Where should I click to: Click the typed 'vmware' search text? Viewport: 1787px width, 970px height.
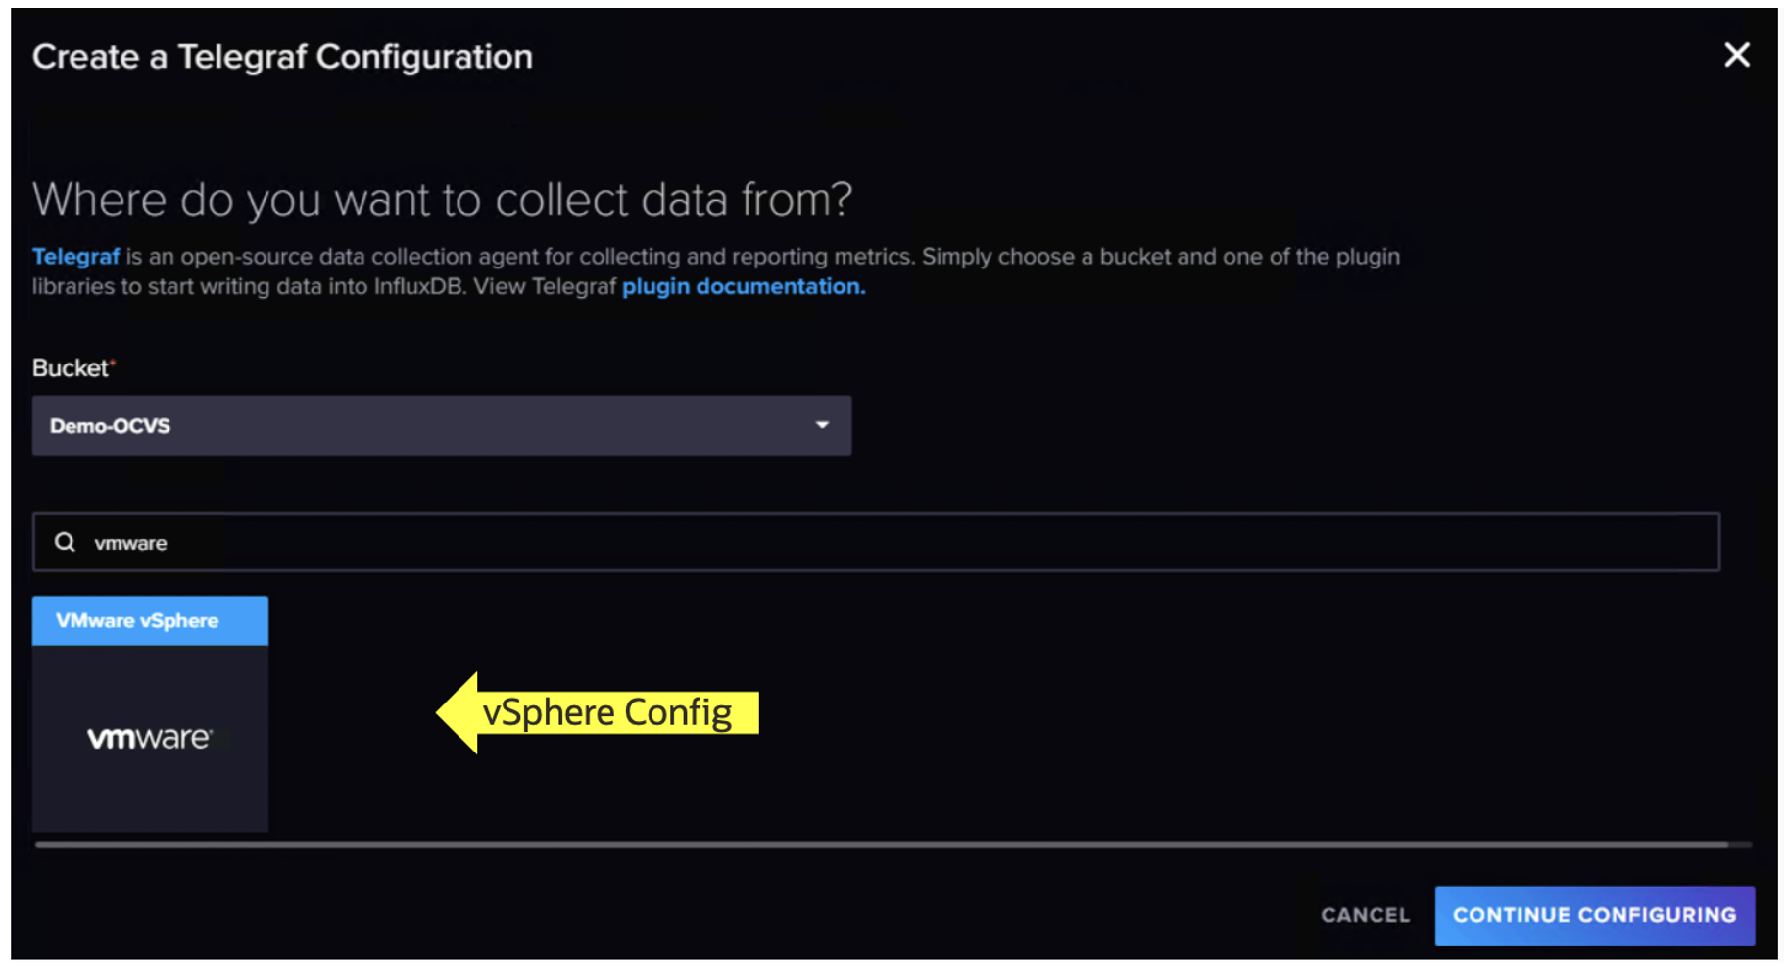[130, 543]
